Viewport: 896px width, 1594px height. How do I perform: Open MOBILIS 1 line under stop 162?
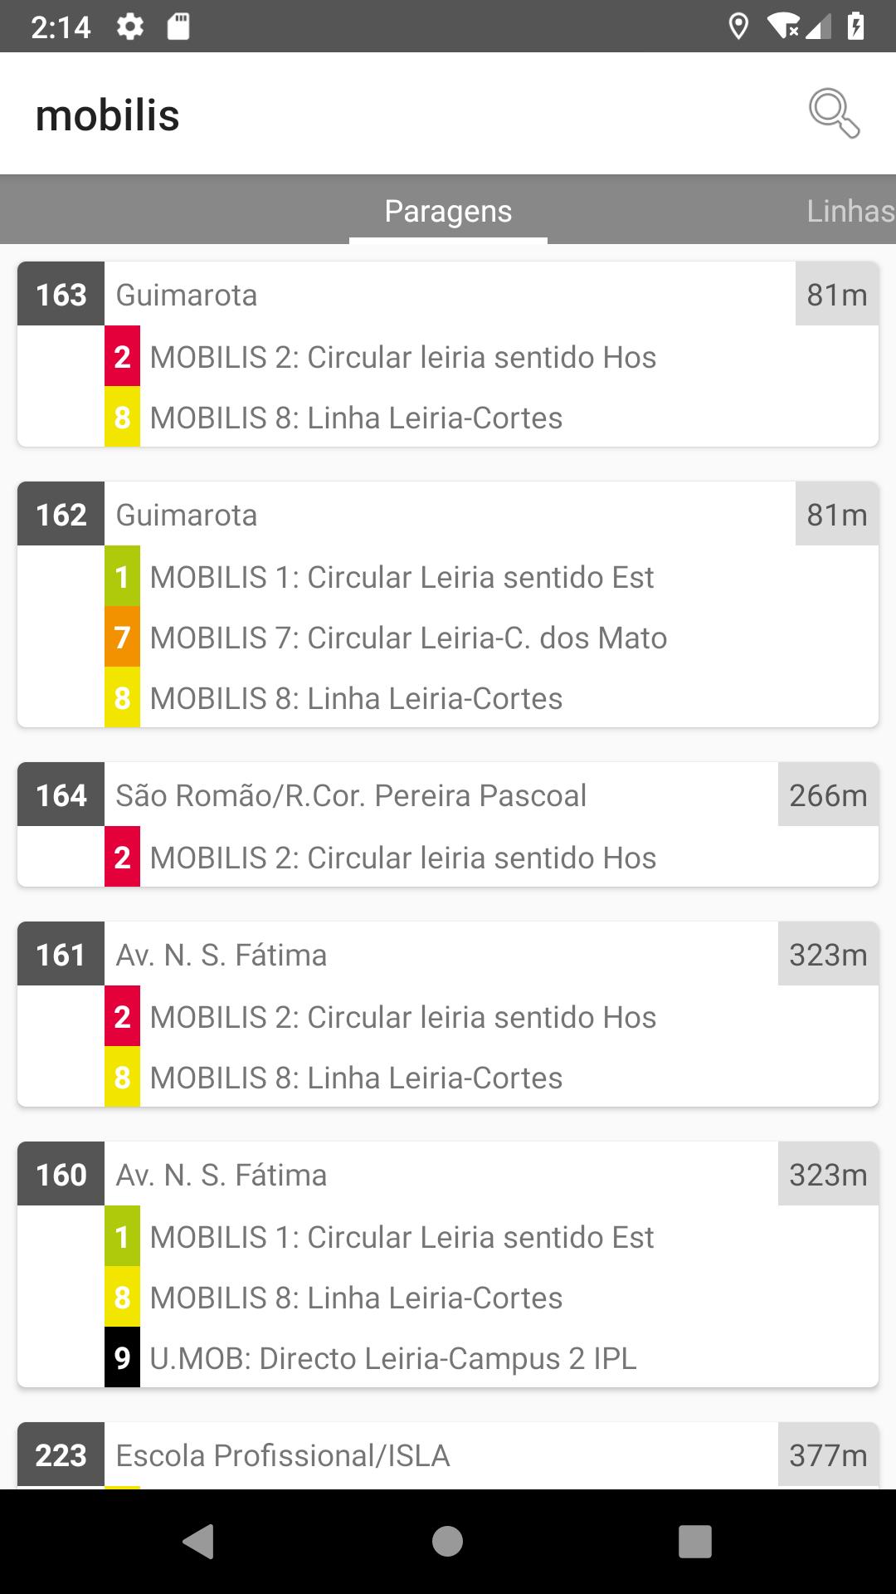point(491,577)
